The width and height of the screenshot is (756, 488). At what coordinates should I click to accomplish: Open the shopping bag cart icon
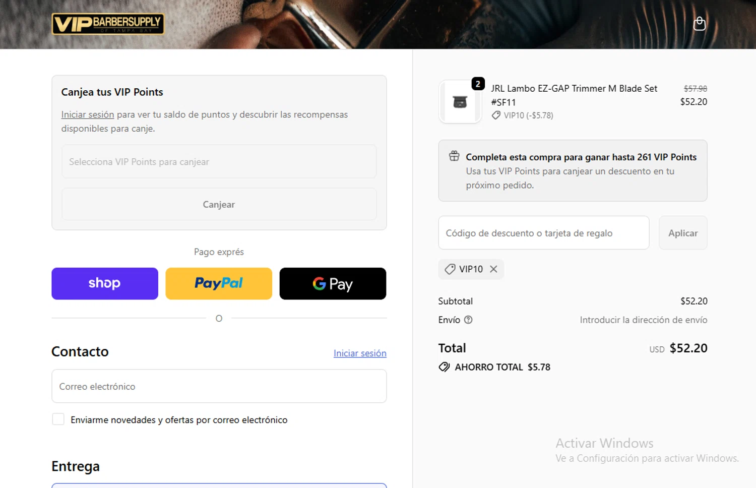point(699,23)
